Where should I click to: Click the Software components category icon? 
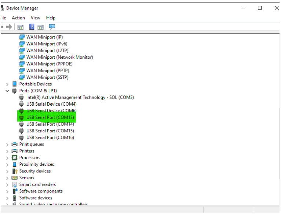(15, 191)
